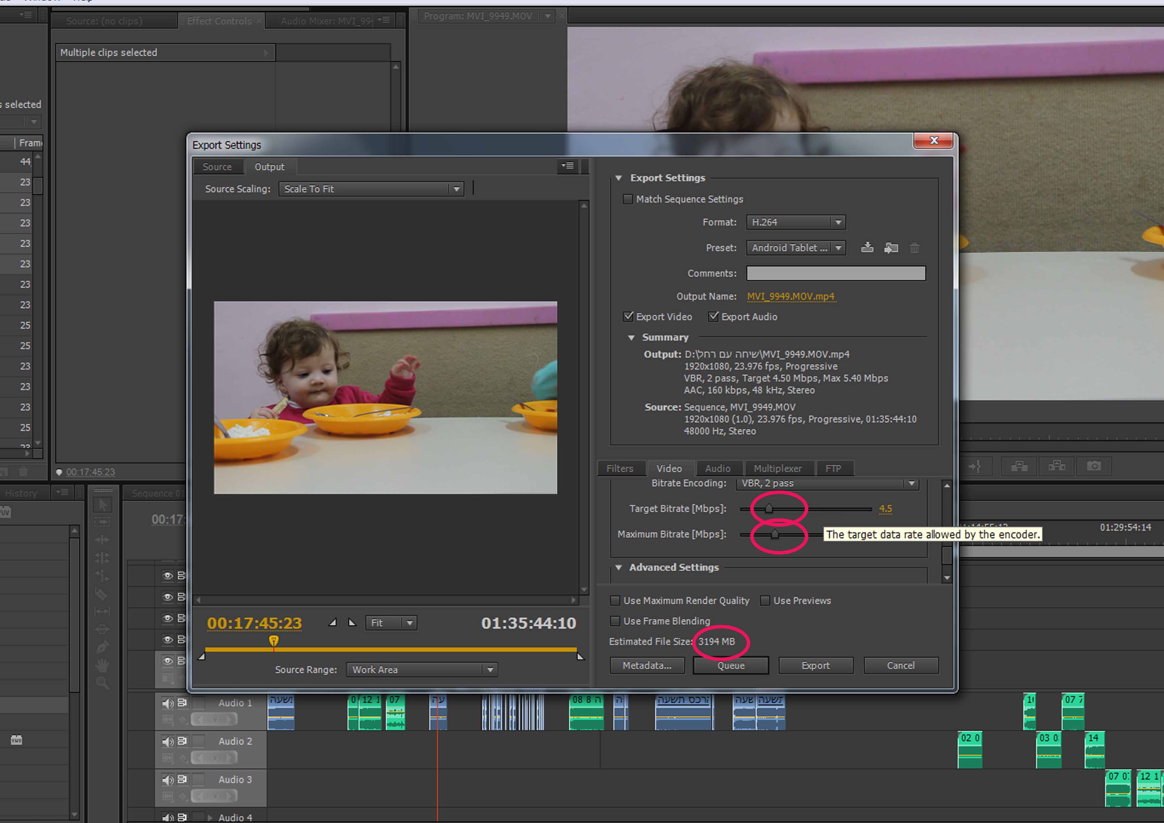Open the Source Range Work Area dropdown
The height and width of the screenshot is (823, 1164).
pos(421,669)
